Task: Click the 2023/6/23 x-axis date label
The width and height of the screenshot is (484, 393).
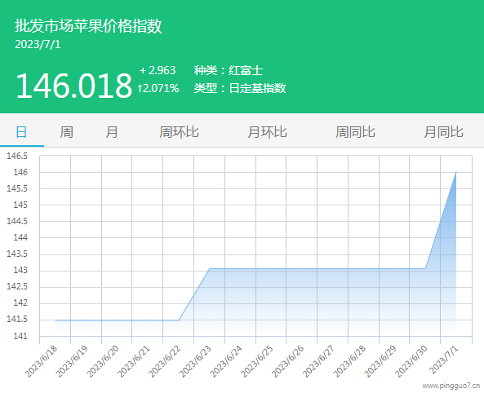Action: (x=196, y=361)
